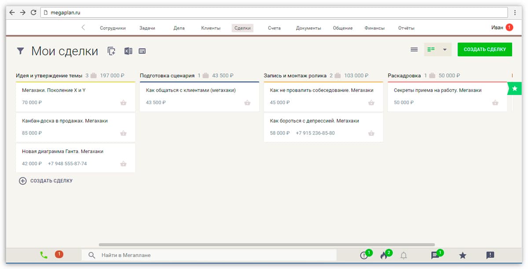Click СОЗДАТЬ СДЕЛКУ link under first column
This screenshot has width=528, height=269.
click(51, 181)
